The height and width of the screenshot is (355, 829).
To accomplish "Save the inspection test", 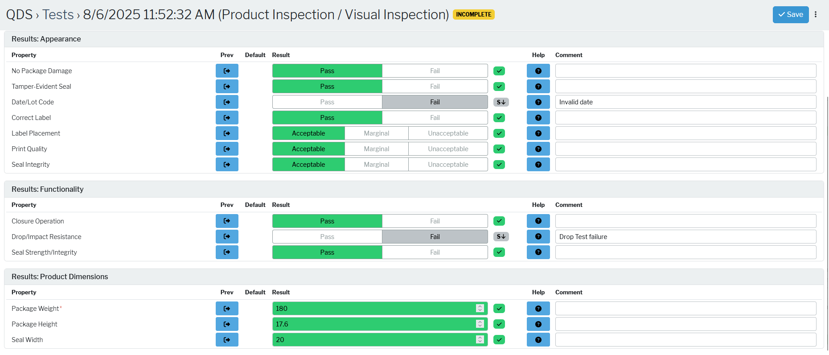I will 791,15.
